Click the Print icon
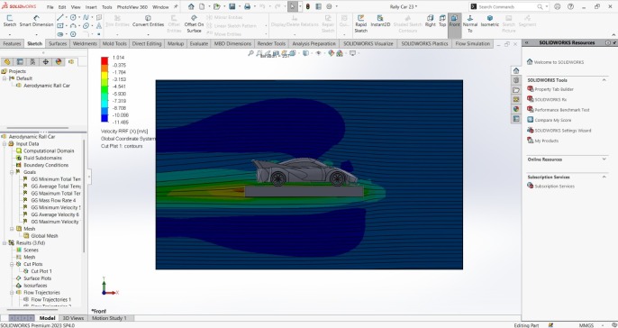The width and height of the screenshot is (618, 328). pos(247,6)
